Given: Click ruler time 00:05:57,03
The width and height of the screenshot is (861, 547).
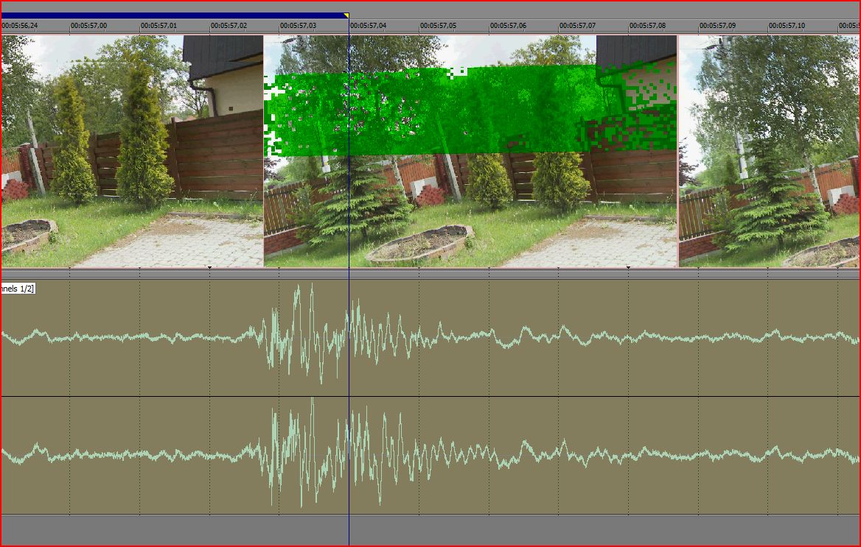Looking at the screenshot, I should pyautogui.click(x=298, y=26).
